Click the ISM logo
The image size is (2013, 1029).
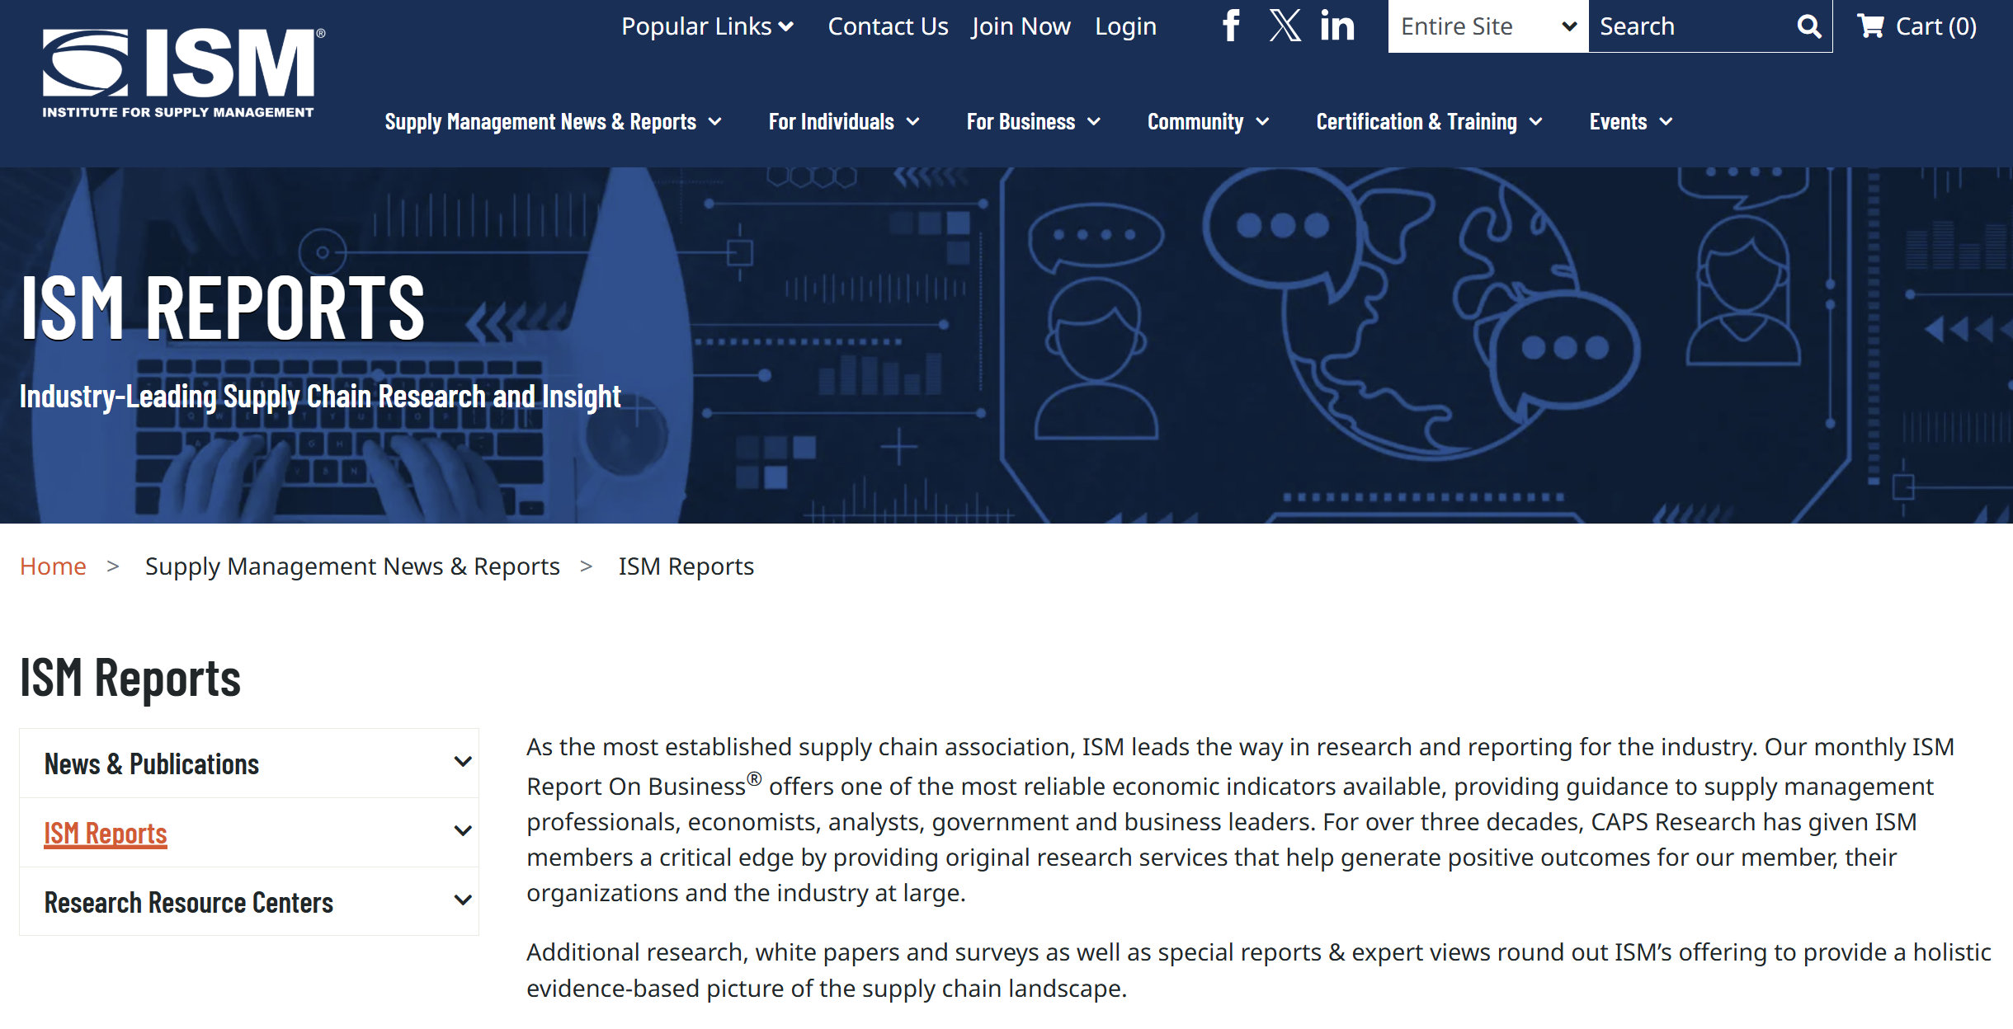coord(183,73)
